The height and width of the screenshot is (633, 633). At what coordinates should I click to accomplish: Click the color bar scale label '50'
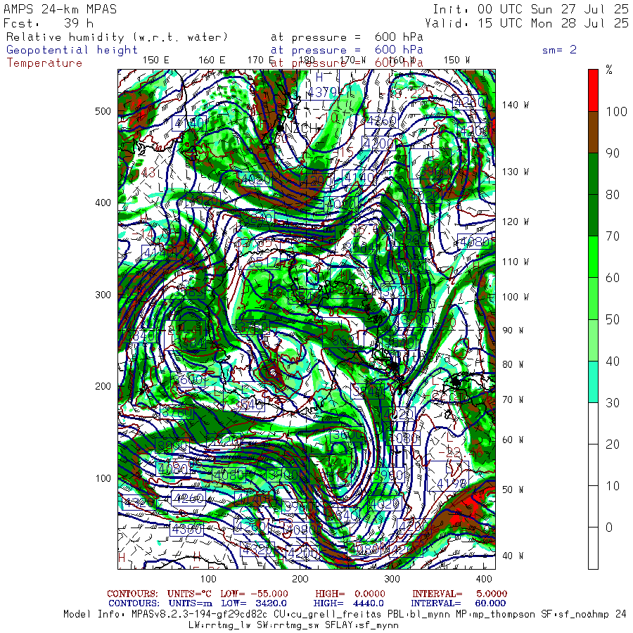click(x=613, y=320)
